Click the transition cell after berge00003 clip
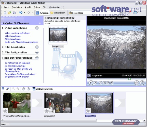The image size is (147, 127). [x=78, y=103]
